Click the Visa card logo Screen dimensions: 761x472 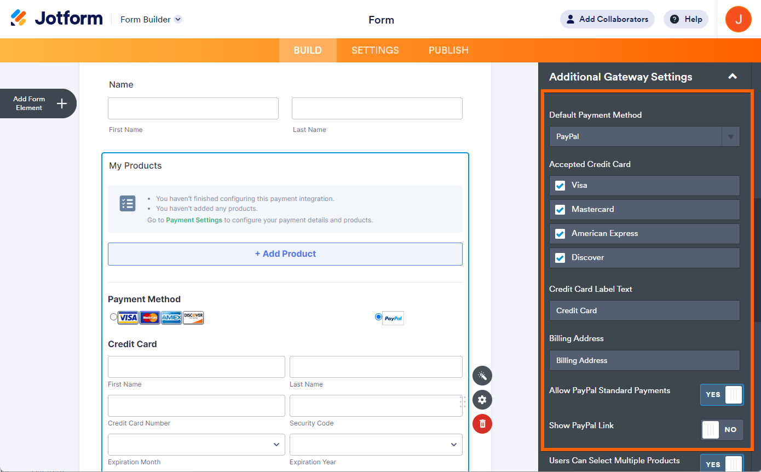pos(128,318)
